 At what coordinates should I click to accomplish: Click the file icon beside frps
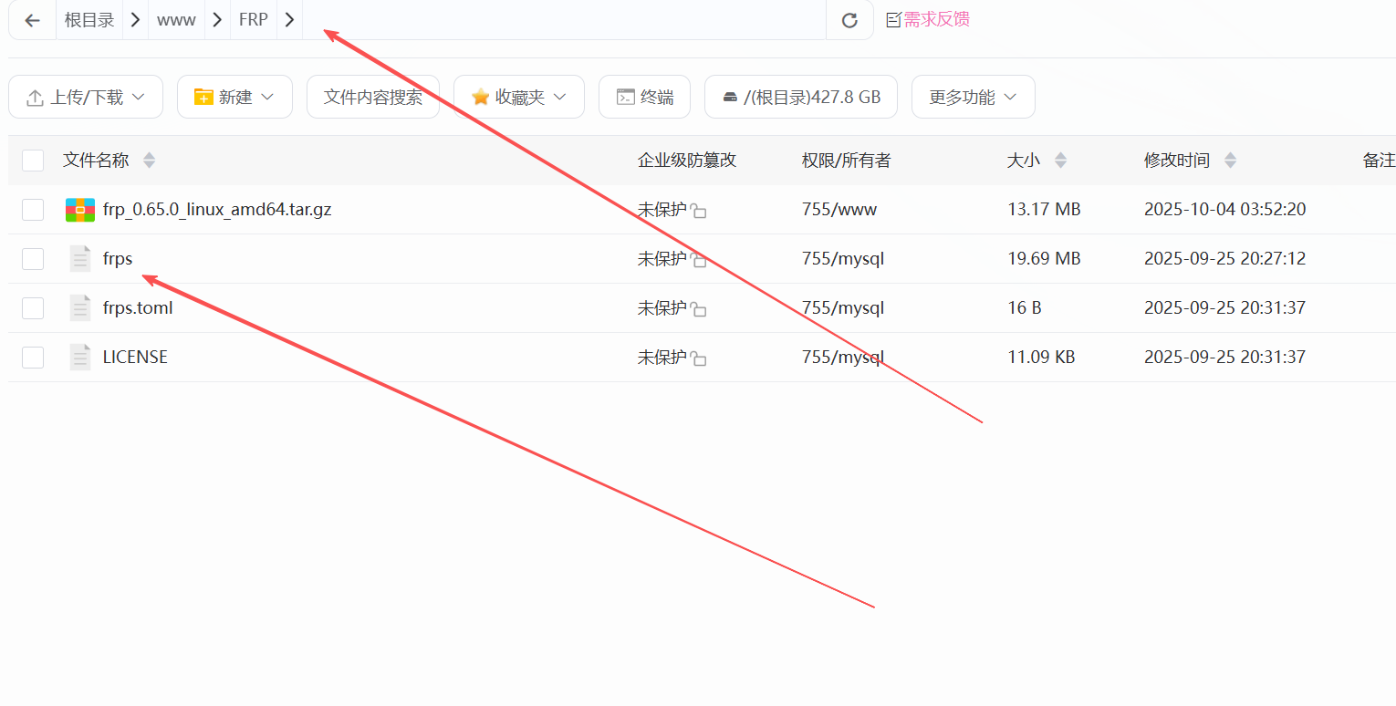point(79,258)
